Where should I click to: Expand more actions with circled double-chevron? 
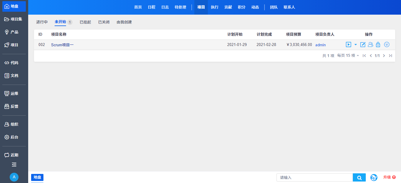click(x=387, y=45)
